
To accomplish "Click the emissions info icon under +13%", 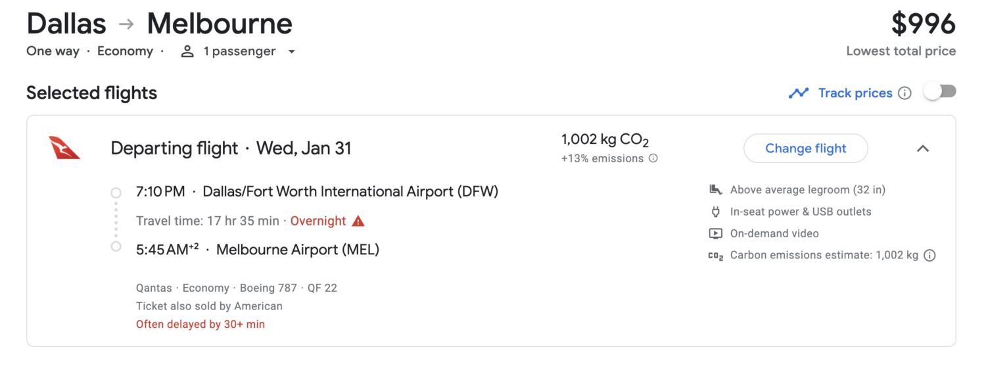I will 653,158.
